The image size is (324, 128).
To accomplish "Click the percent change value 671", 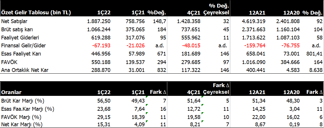I will (x=162, y=54).
